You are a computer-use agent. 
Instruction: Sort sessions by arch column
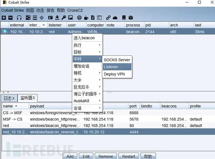181,25
